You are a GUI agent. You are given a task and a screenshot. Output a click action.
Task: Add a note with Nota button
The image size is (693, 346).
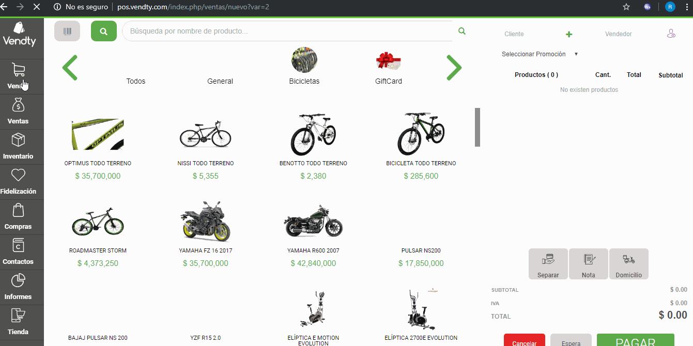589,264
